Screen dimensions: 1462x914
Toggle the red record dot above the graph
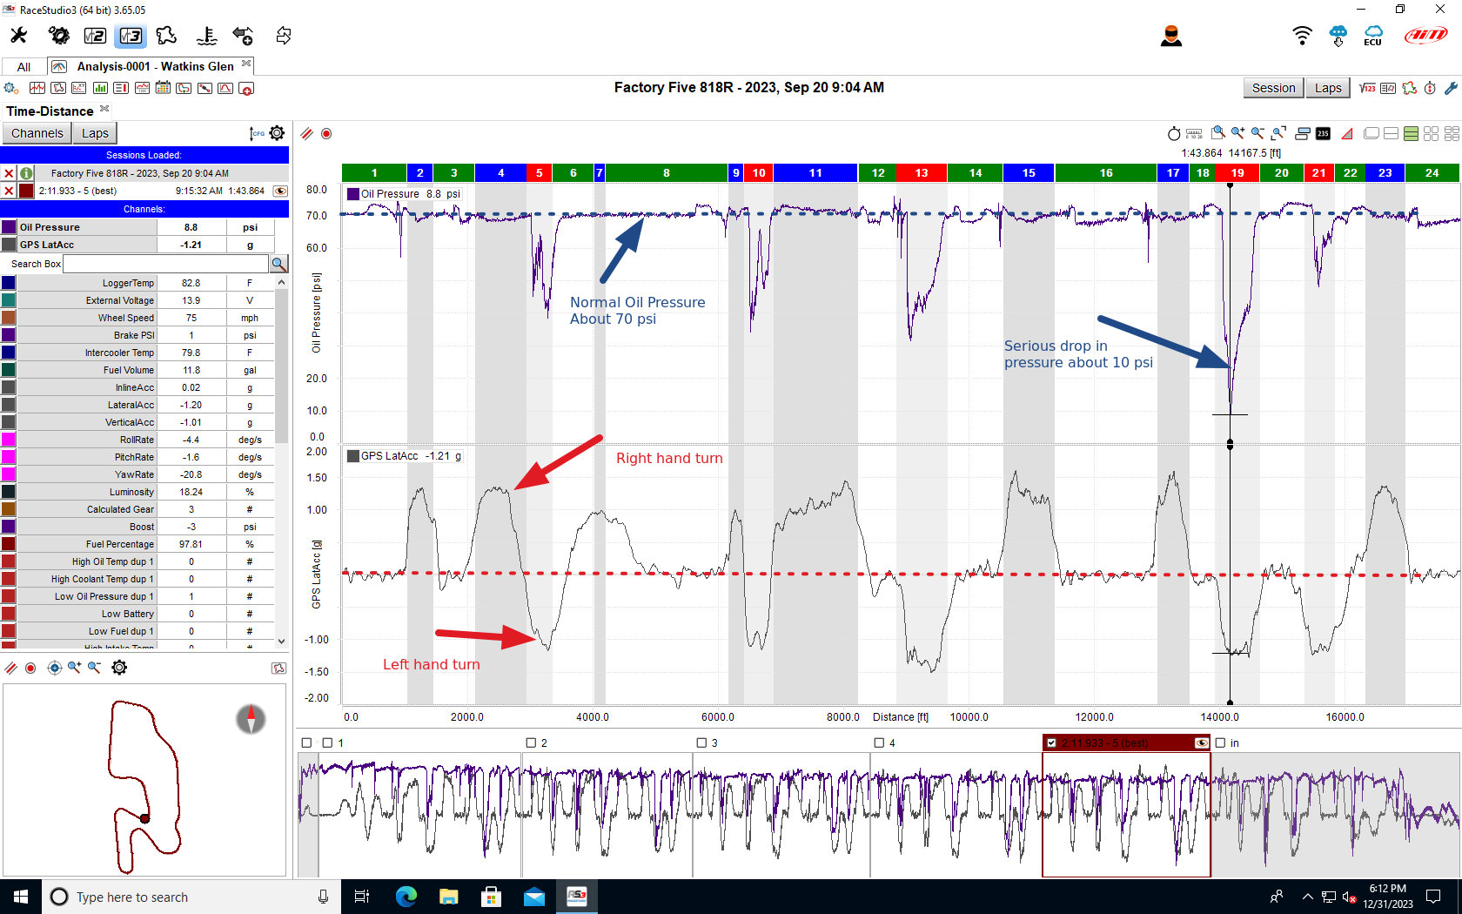(x=326, y=133)
